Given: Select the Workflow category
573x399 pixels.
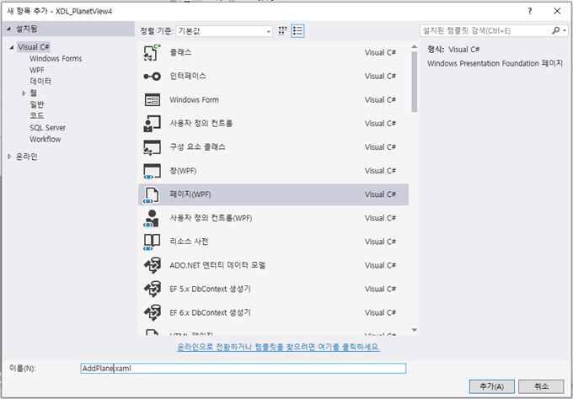Looking at the screenshot, I should (x=46, y=139).
